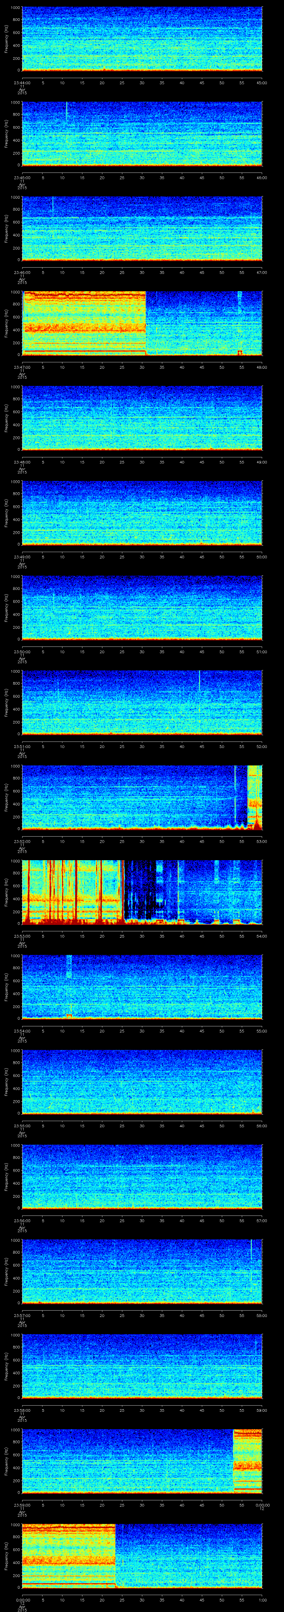Click the 23:50:00 start time label
The image size is (284, 1612).
pos(22,652)
